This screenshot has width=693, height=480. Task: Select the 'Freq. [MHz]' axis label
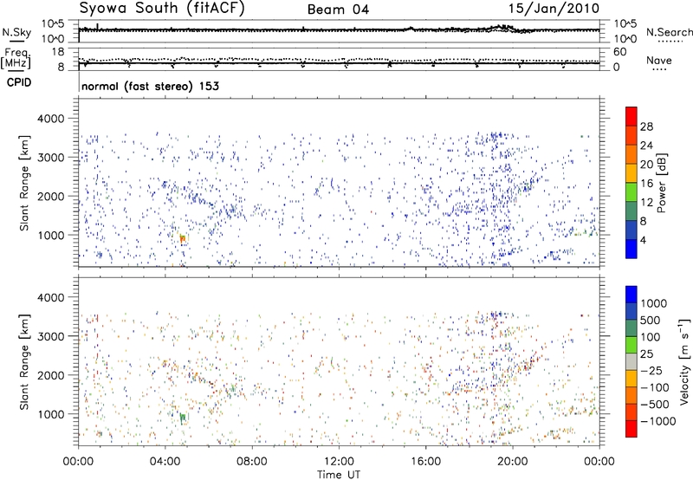click(x=16, y=59)
